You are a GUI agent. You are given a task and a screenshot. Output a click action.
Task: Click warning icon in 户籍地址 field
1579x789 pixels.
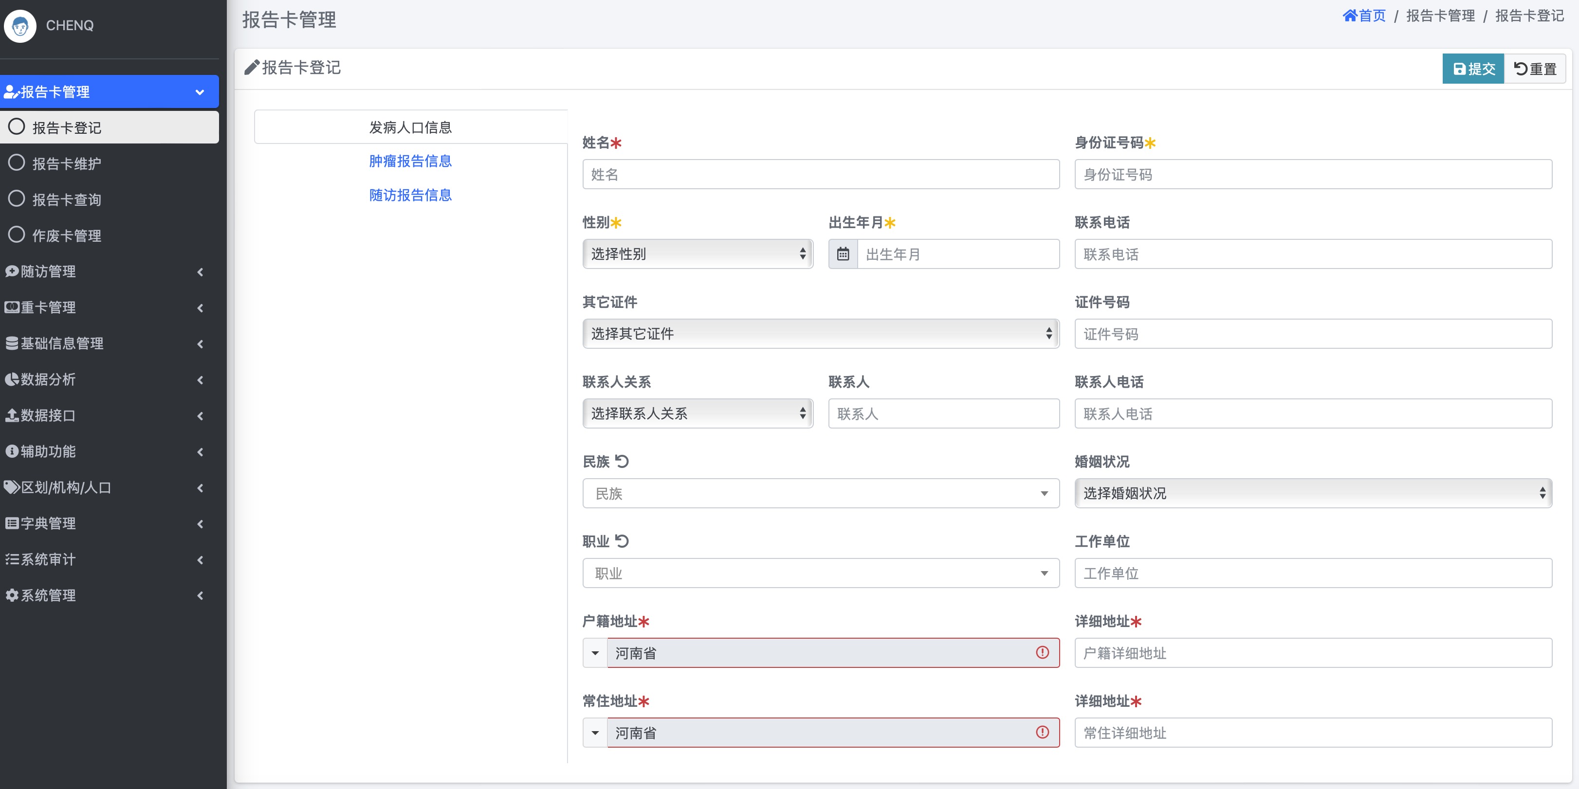(1042, 652)
